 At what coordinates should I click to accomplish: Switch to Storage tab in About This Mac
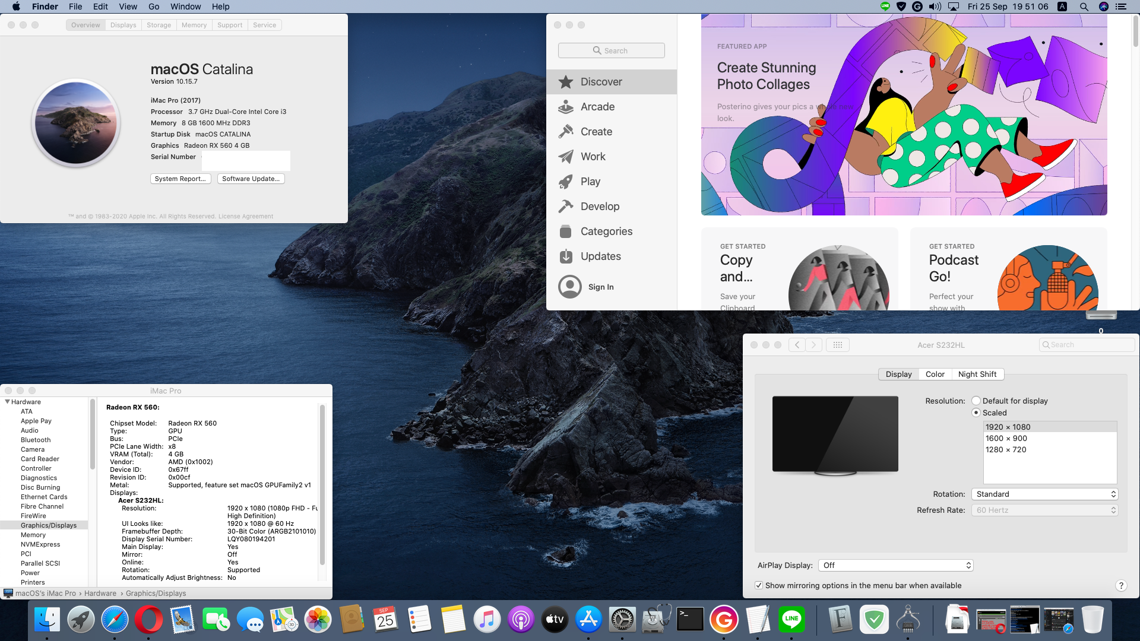coord(159,25)
